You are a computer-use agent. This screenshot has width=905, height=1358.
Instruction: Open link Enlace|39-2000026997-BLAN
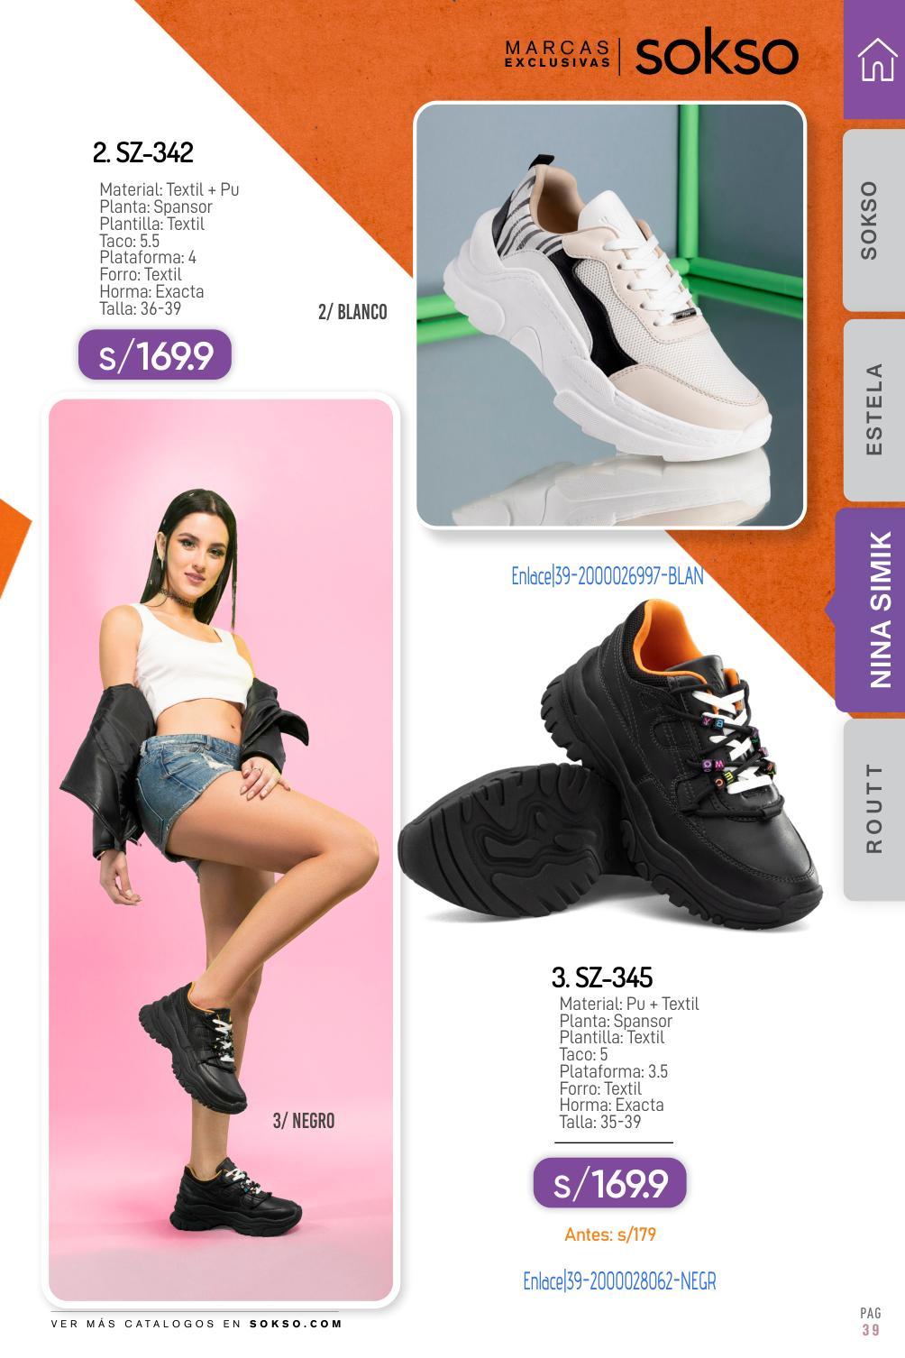(608, 576)
